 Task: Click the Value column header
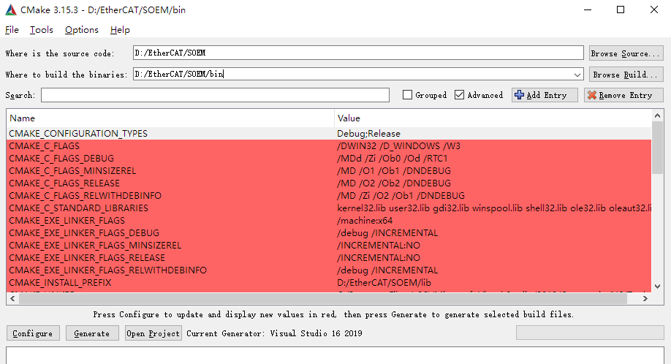click(x=493, y=118)
